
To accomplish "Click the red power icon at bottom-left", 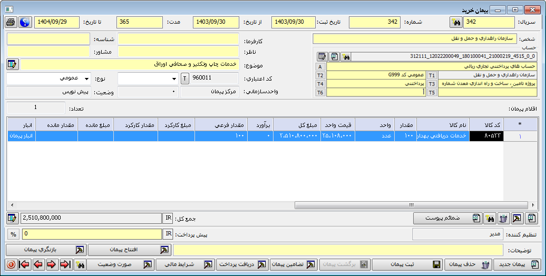I will [11, 264].
